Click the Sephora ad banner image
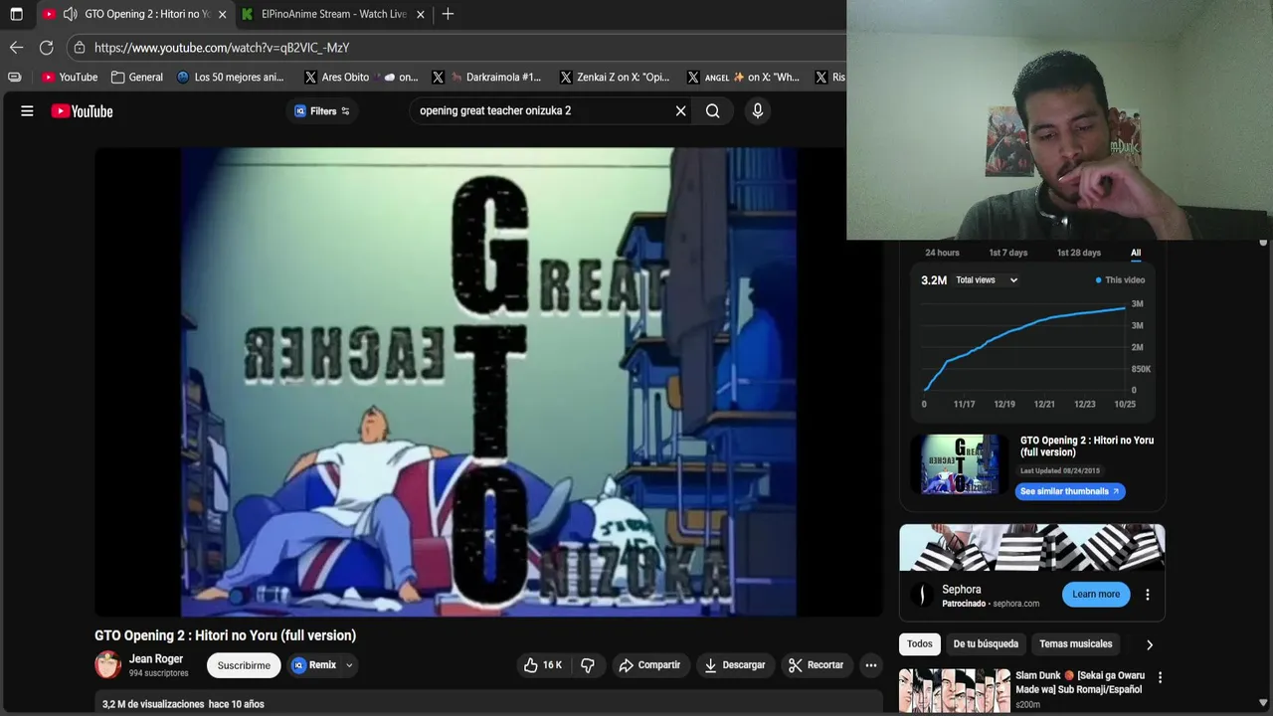1273x716 pixels. [x=1032, y=548]
